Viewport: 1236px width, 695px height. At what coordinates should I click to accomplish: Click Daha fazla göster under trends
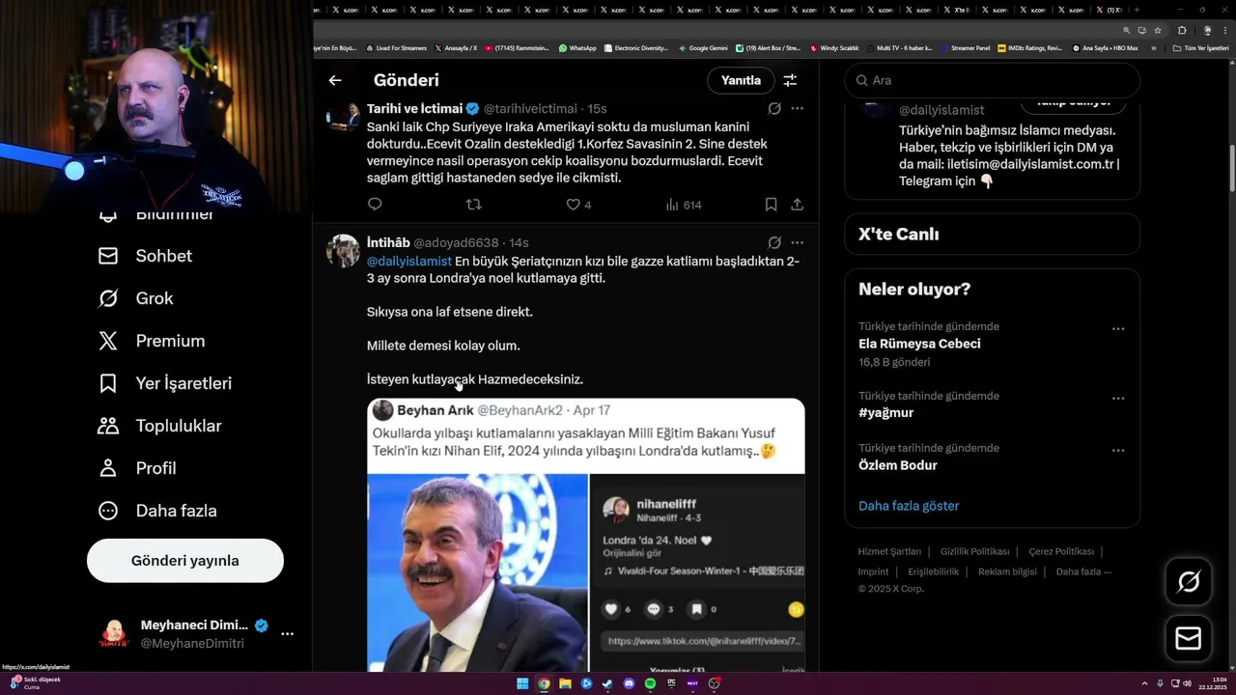[x=909, y=506]
